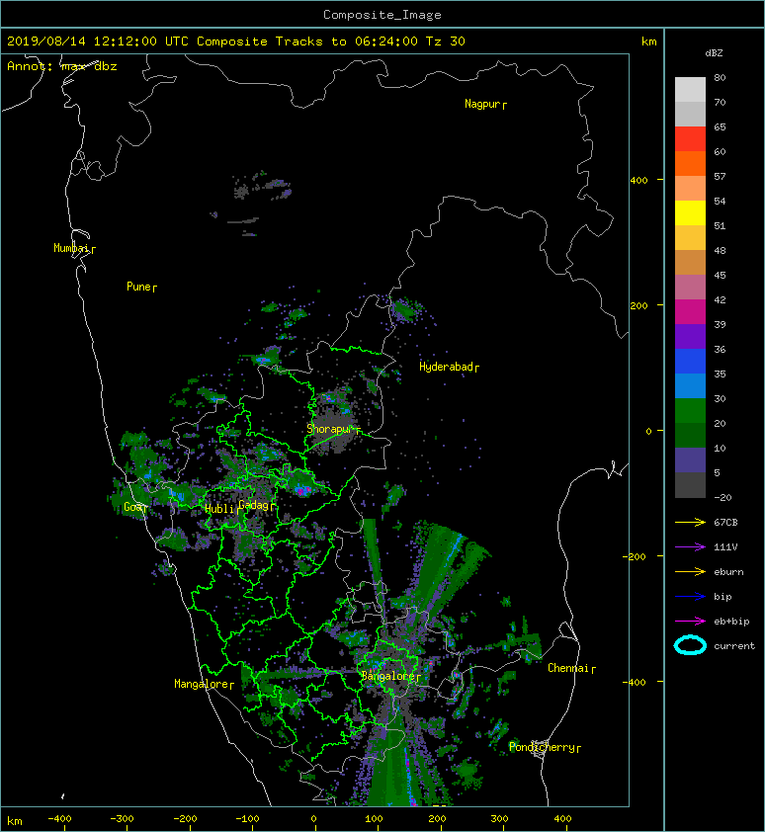The image size is (765, 832).
Task: Select the Mumbai city label
Action: (72, 248)
